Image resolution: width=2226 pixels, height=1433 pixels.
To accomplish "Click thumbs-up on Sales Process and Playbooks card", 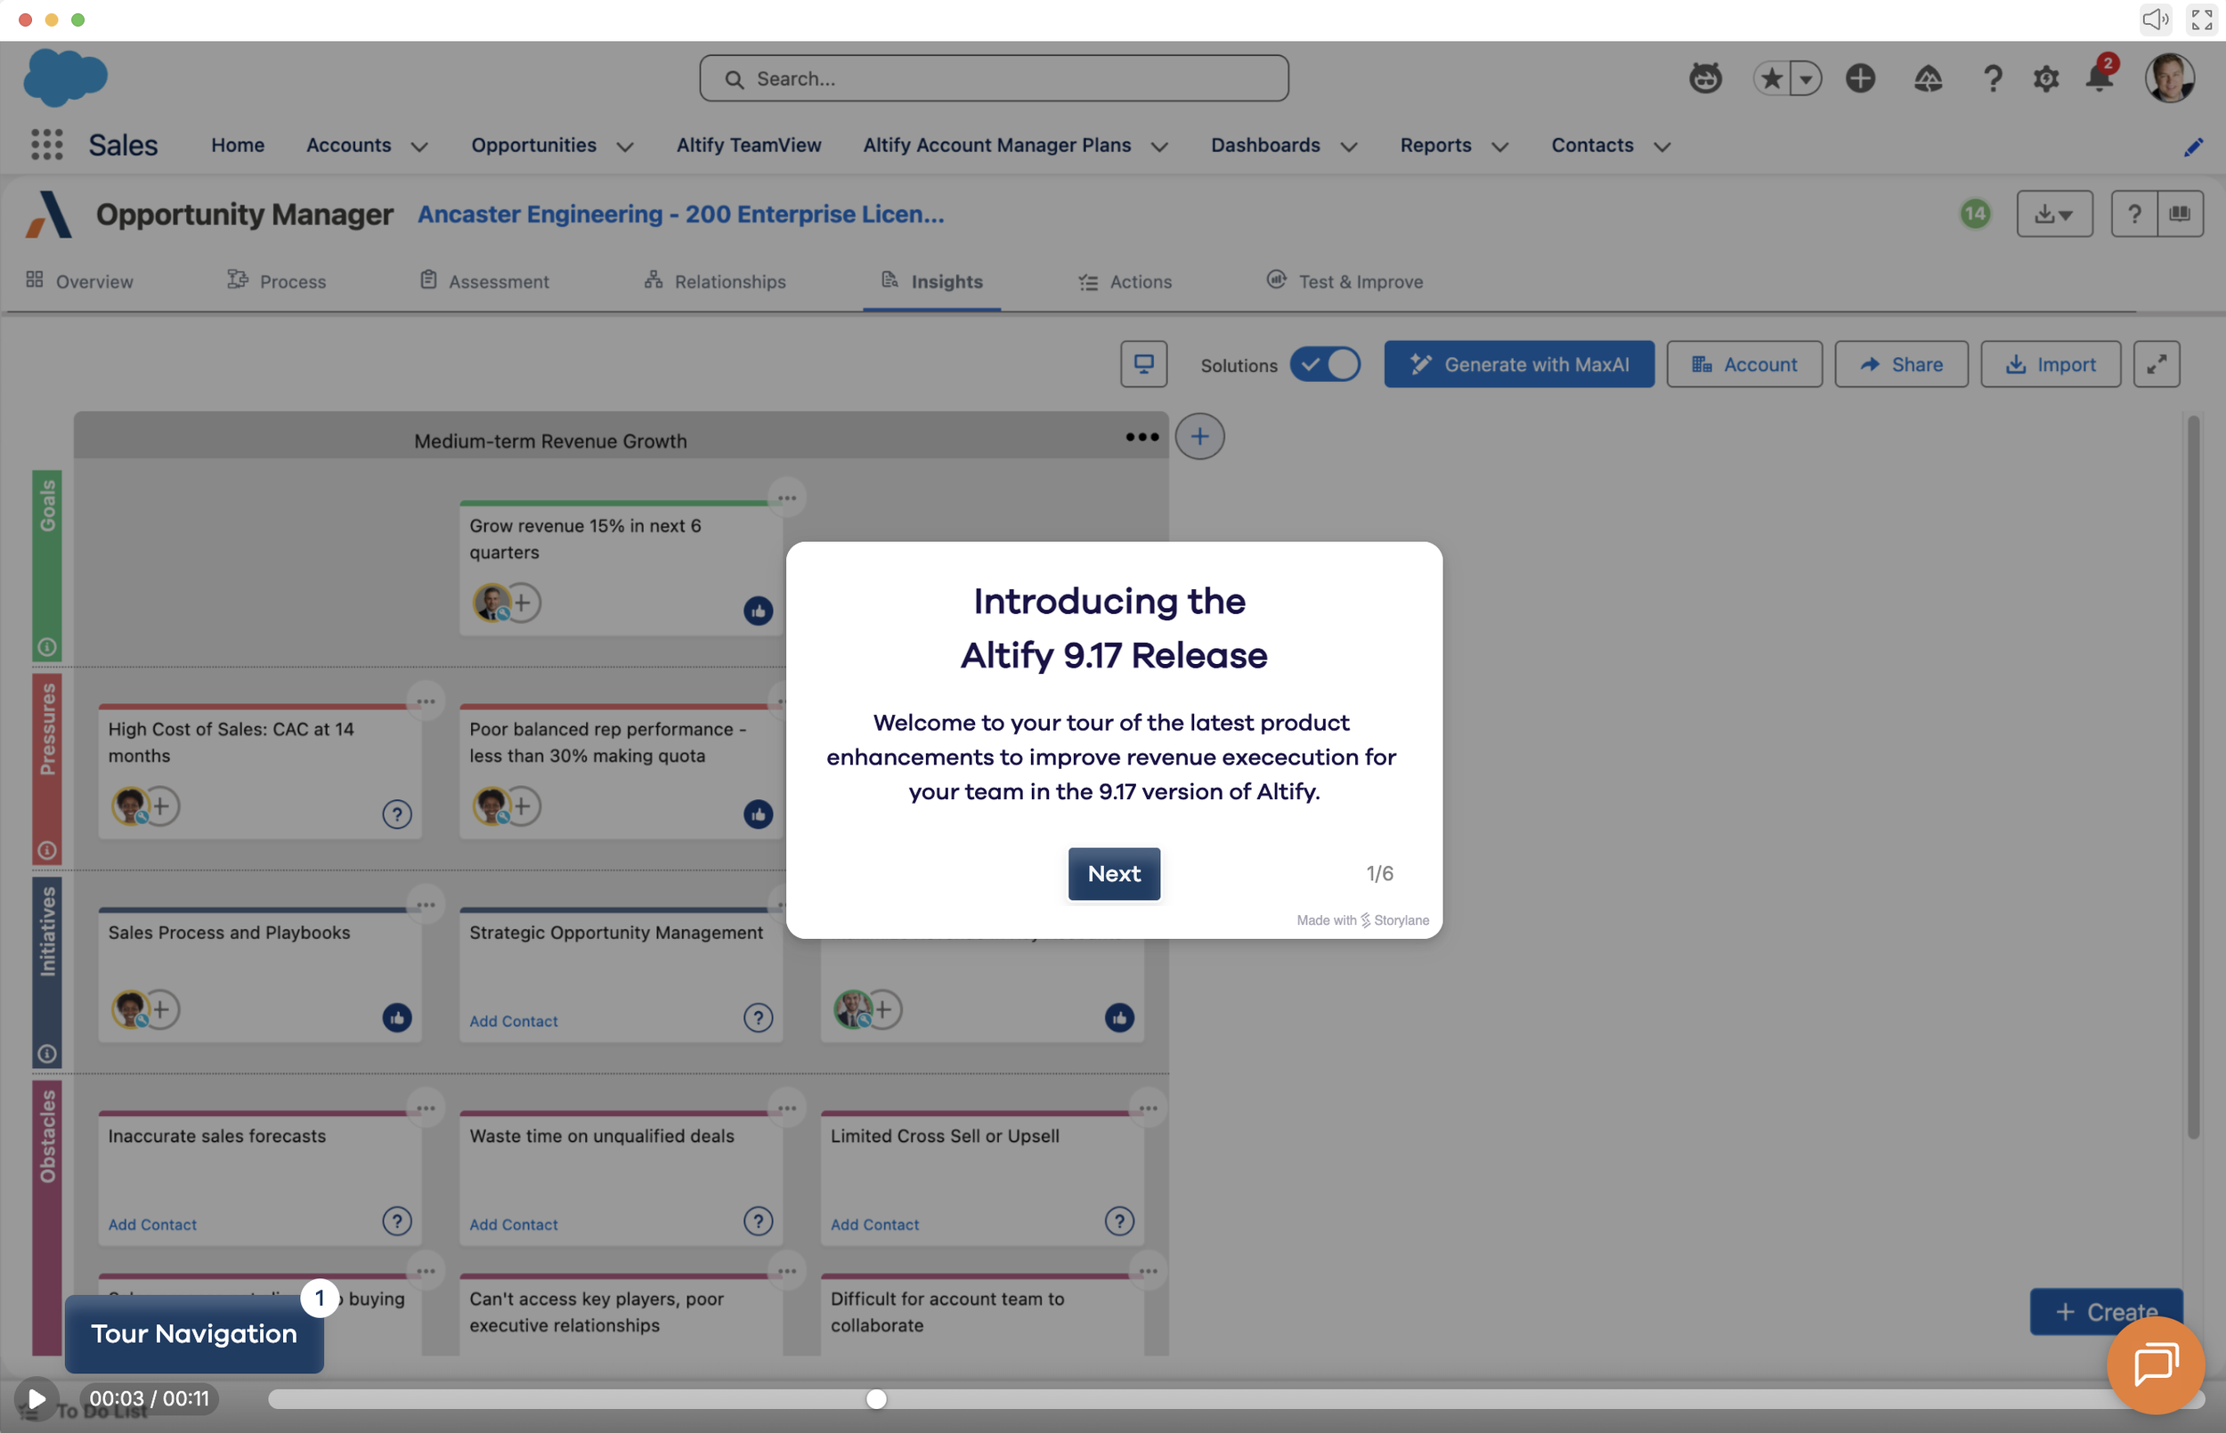I will pos(396,1018).
